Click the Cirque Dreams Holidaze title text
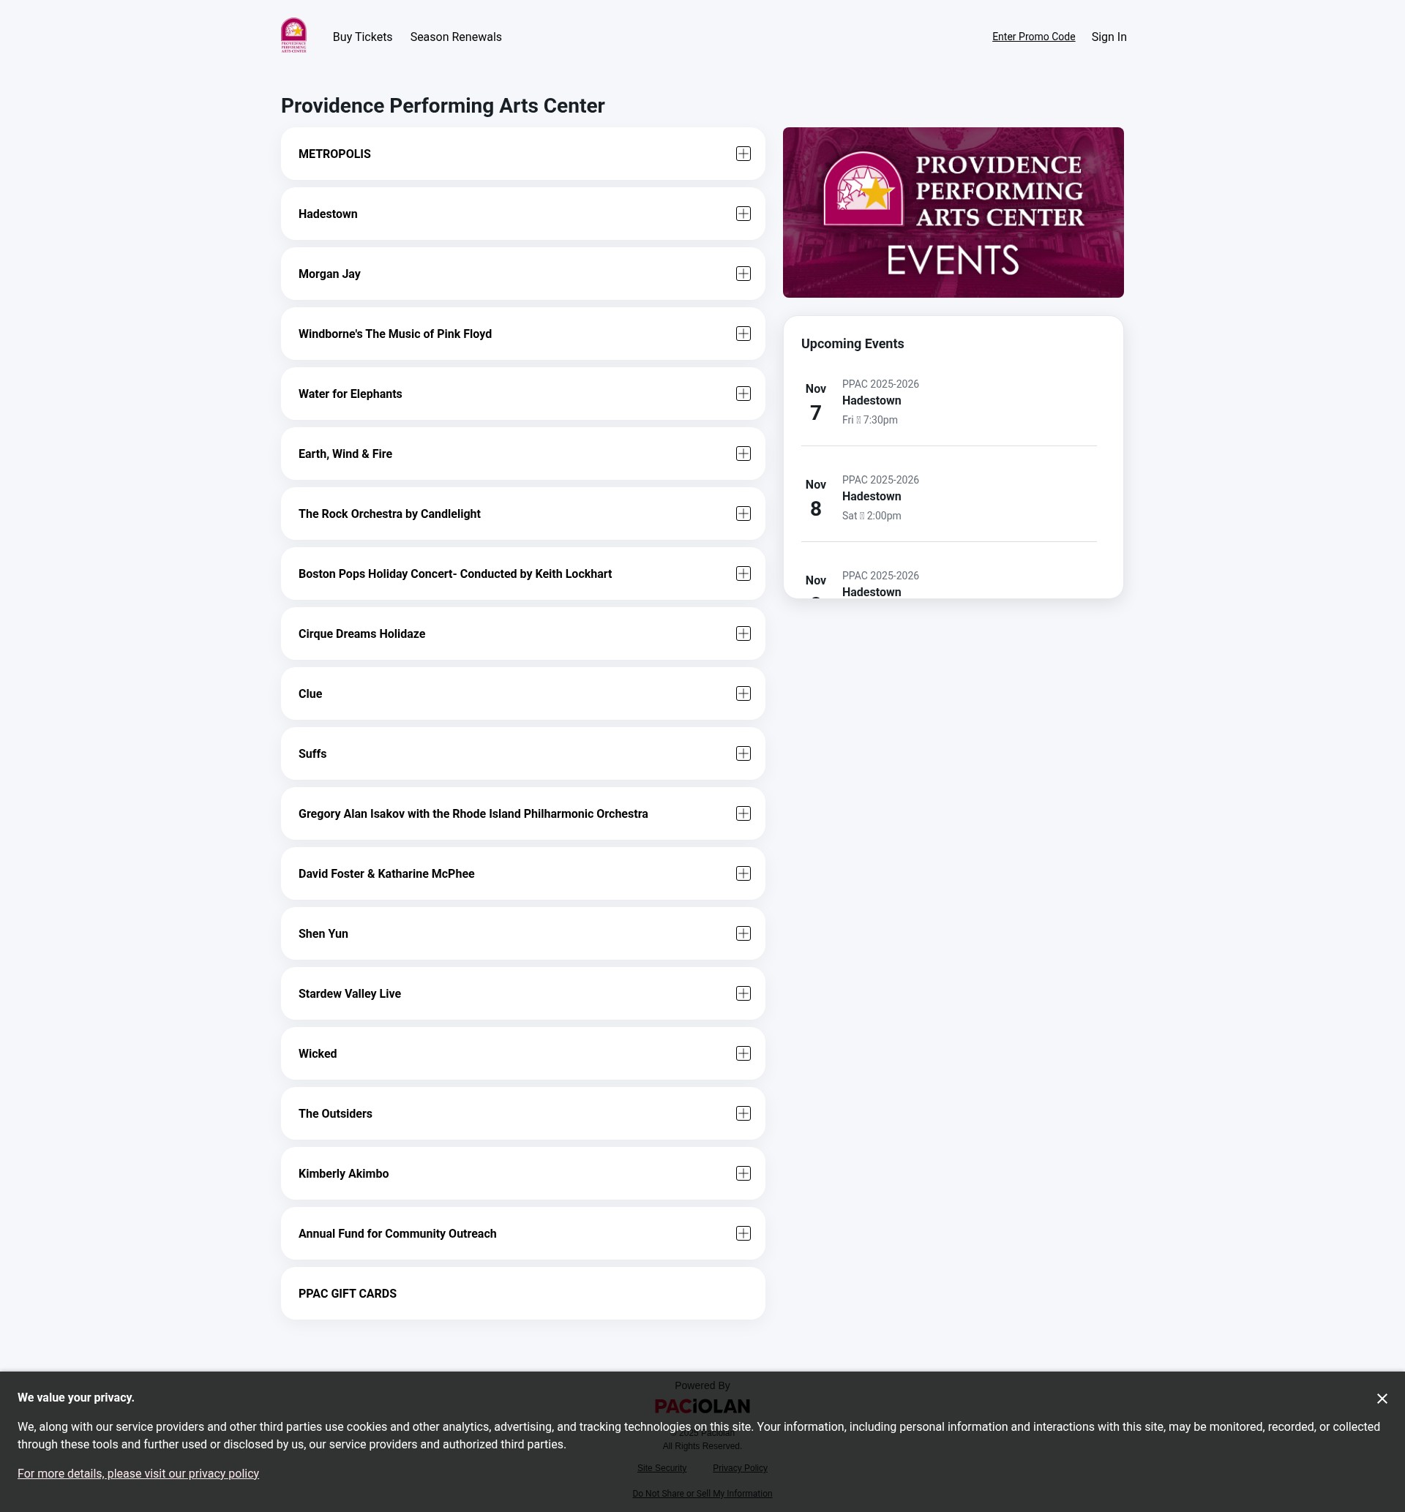This screenshot has width=1405, height=1512. [362, 633]
